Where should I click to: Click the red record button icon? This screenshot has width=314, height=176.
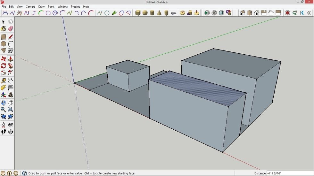[x=287, y=13]
